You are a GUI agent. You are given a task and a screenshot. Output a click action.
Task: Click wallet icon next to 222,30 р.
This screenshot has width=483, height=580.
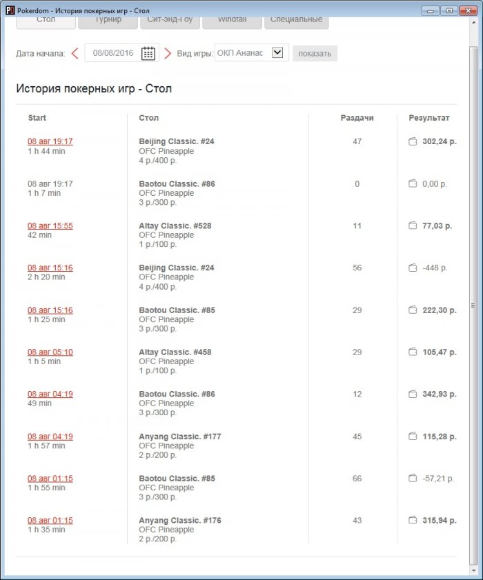[413, 310]
